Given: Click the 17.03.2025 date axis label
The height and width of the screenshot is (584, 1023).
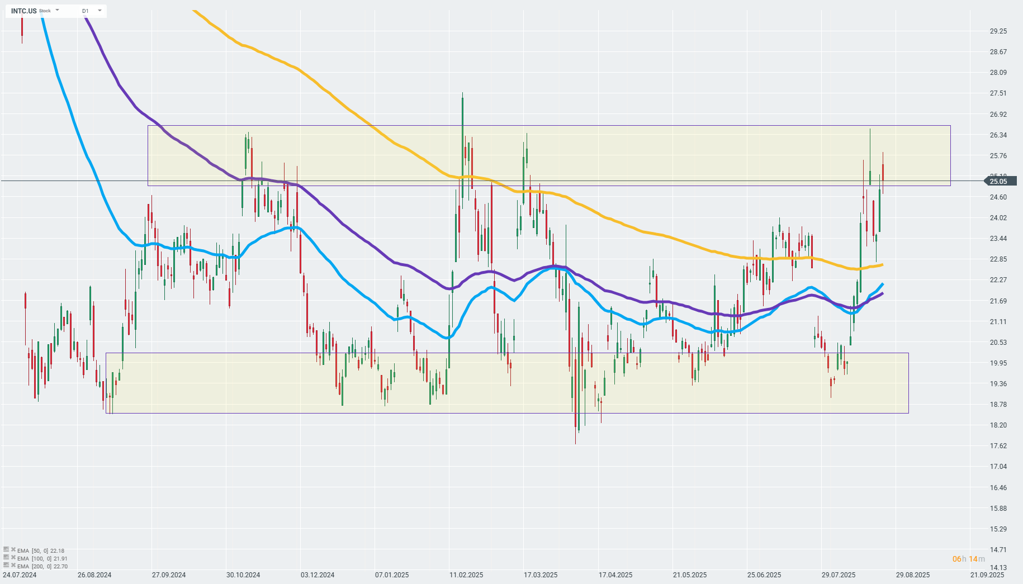Looking at the screenshot, I should click(x=541, y=575).
